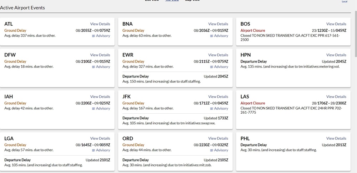Open View Details for DFW
The image size is (357, 173).
point(100,55)
